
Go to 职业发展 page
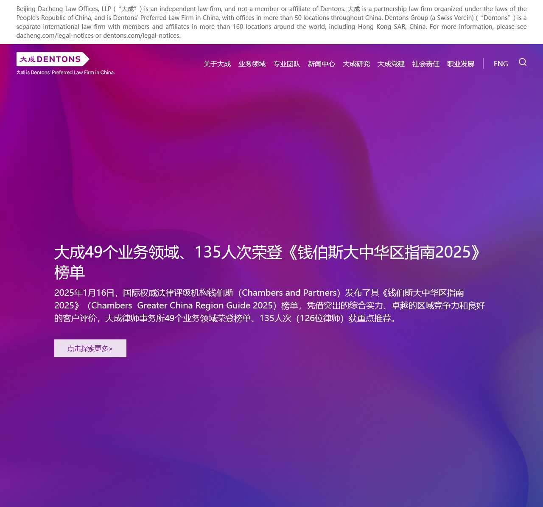pos(461,64)
